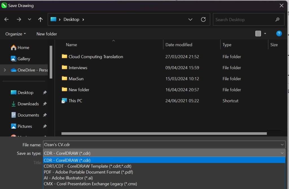Viewport: 289px width, 189px height.
Task: Choose CDR - CorelDRAW (*.cdr) file type
Action: (164, 160)
